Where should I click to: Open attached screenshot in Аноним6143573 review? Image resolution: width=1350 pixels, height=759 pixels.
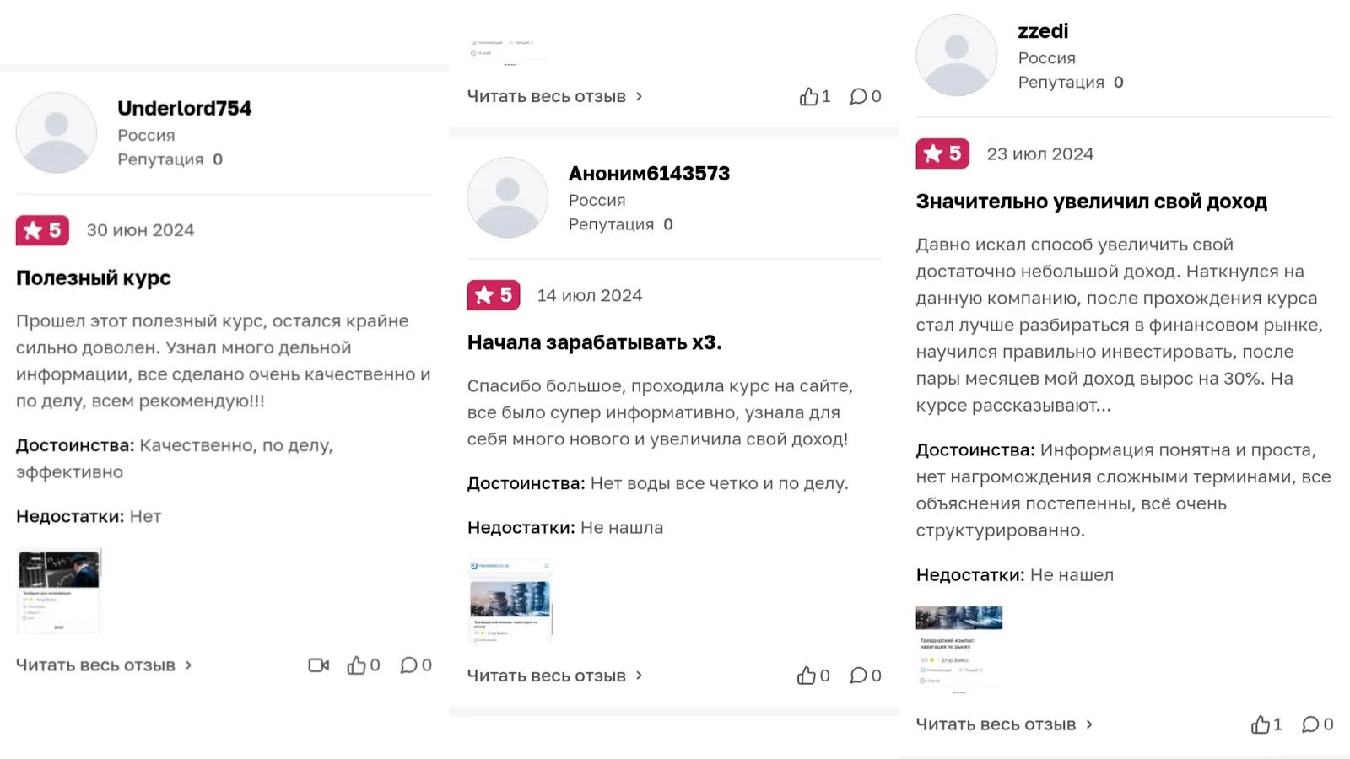[x=510, y=601]
